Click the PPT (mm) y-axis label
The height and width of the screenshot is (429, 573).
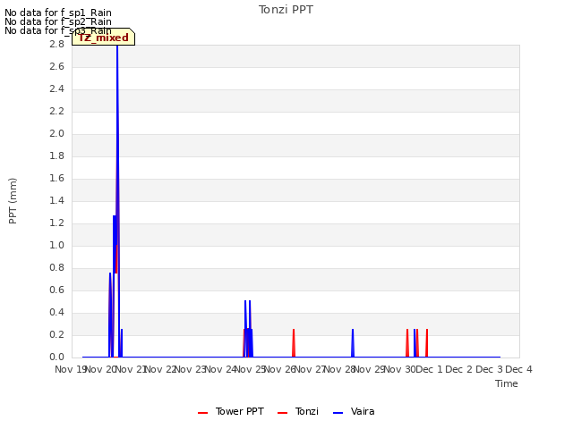pos(13,200)
